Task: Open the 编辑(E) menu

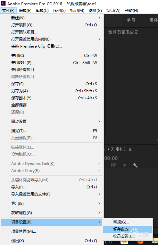Action: click(25, 11)
